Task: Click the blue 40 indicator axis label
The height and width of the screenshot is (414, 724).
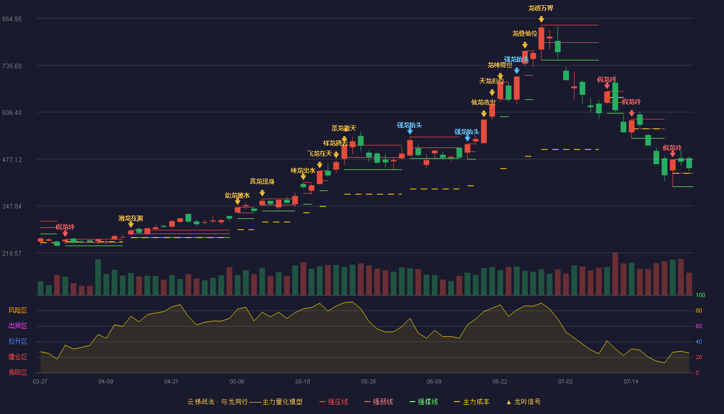Action: (x=699, y=342)
